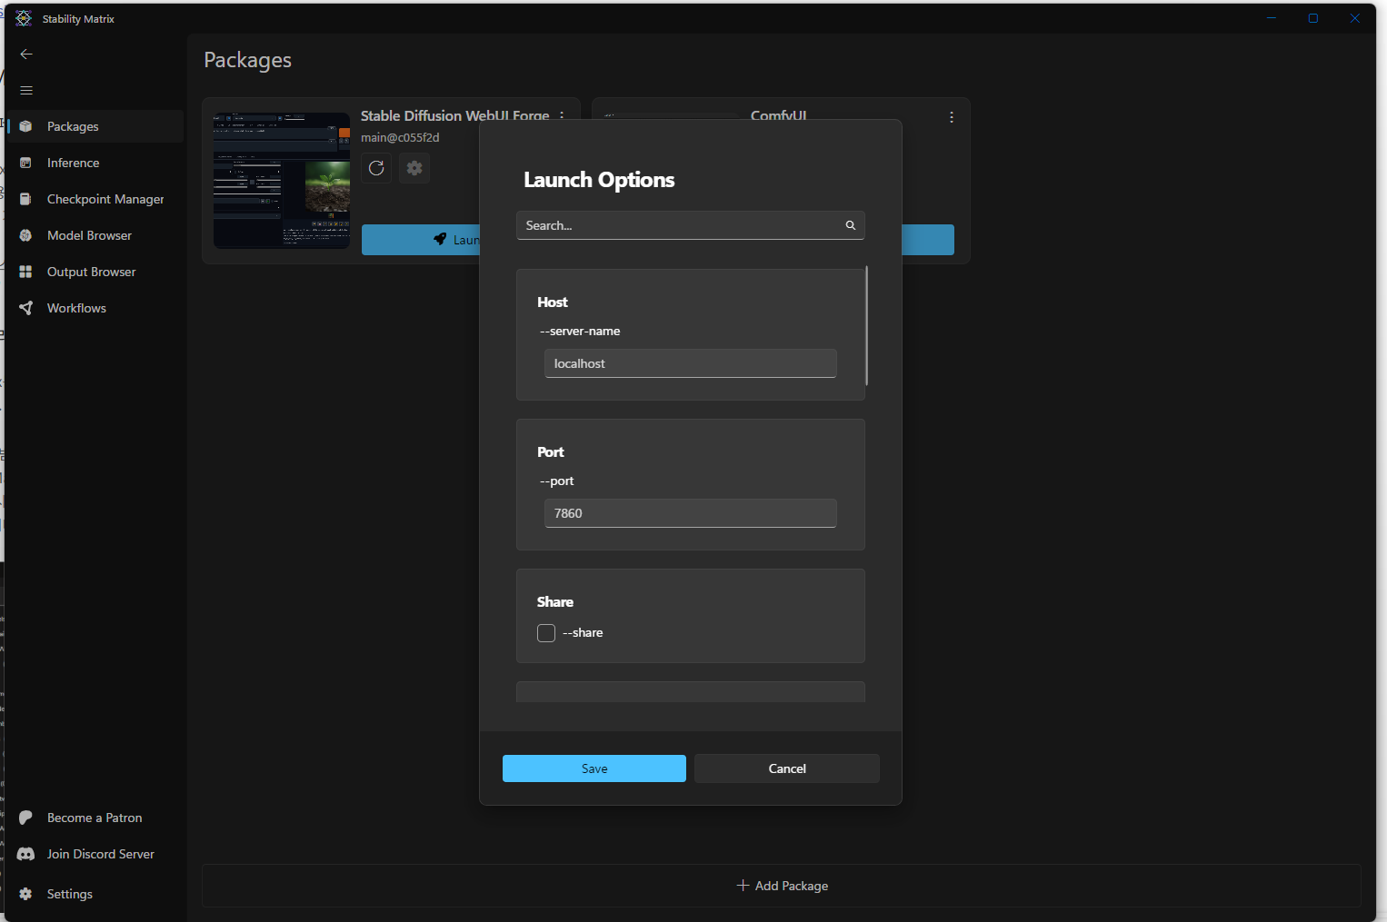
Task: Click the Output Browser grid icon
Action: click(25, 272)
